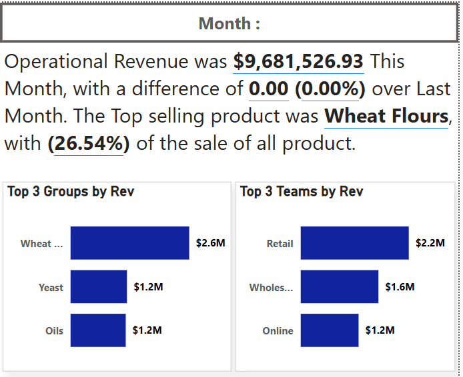Screen dimensions: 463x377
Task: Click the $2.2M data label
Action: (430, 243)
